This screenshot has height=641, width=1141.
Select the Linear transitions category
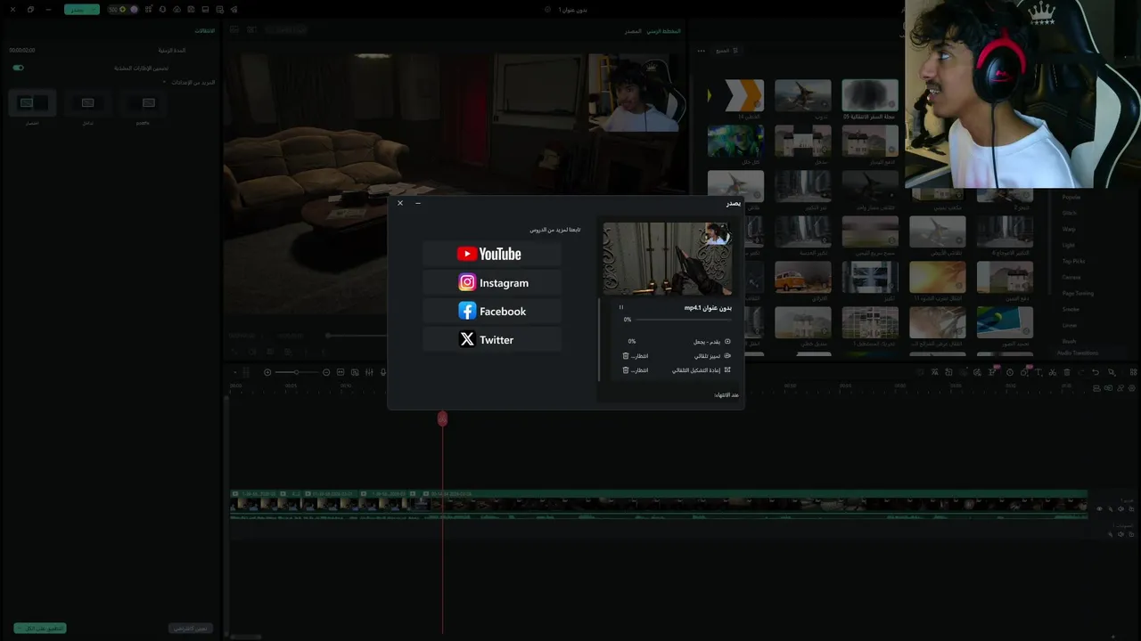click(1070, 325)
